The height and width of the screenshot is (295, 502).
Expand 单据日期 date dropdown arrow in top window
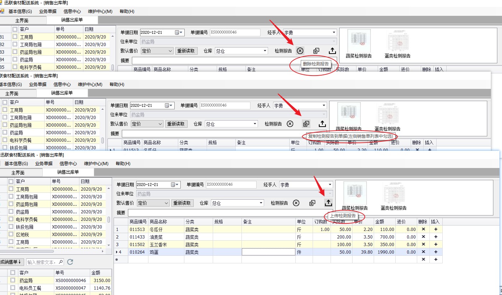(x=181, y=32)
